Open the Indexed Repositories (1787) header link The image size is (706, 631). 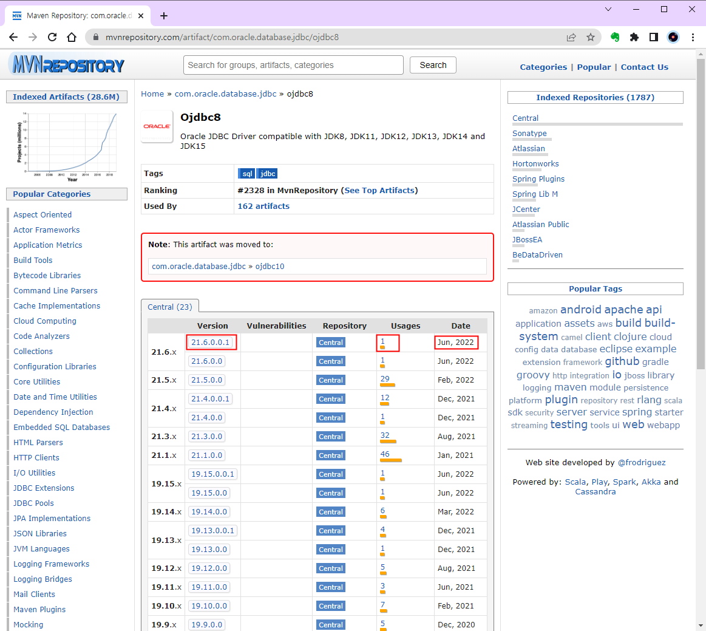click(595, 97)
